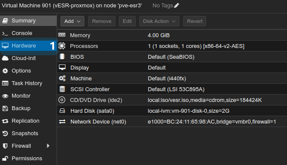Open the Replication tab
Image resolution: width=287 pixels, height=165 pixels.
[x=29, y=121]
